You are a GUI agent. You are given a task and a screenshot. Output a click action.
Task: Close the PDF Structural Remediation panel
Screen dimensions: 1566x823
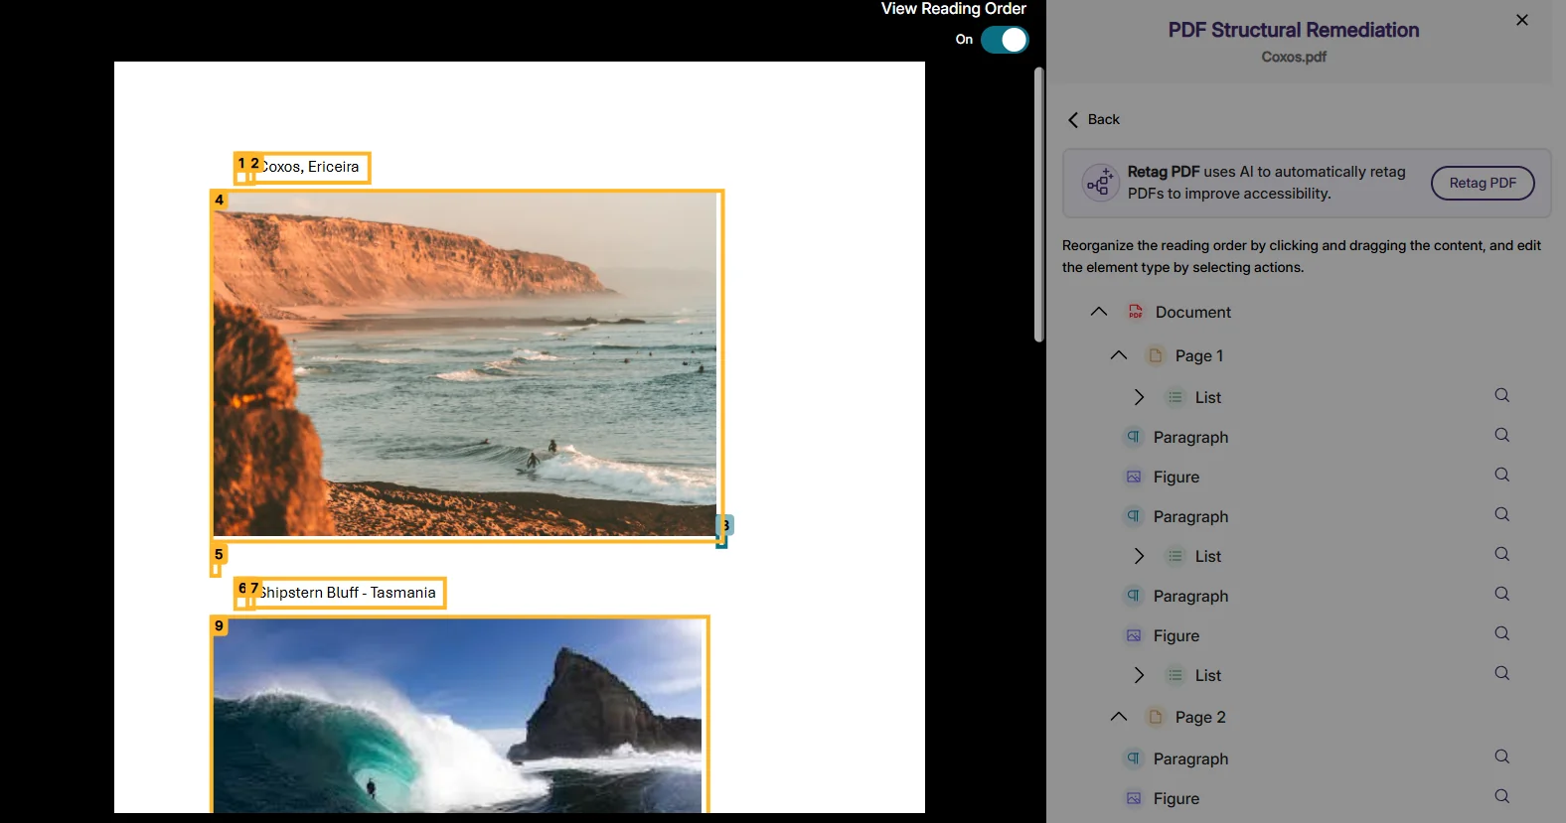click(x=1521, y=20)
